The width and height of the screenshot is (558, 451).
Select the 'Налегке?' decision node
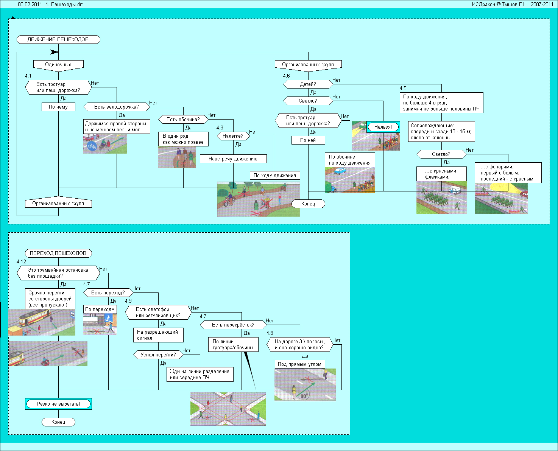click(x=233, y=136)
